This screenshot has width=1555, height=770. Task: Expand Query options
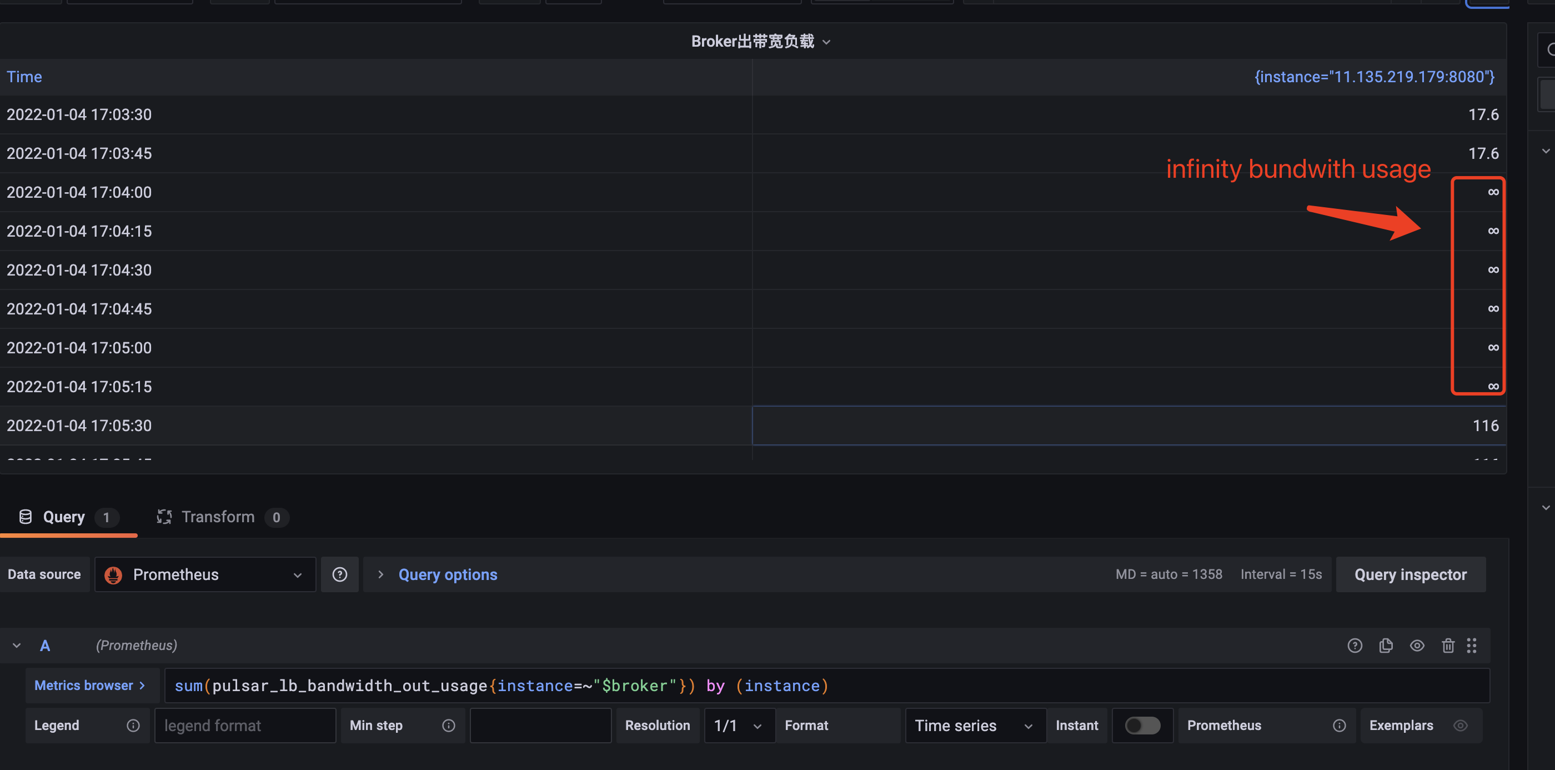point(447,574)
